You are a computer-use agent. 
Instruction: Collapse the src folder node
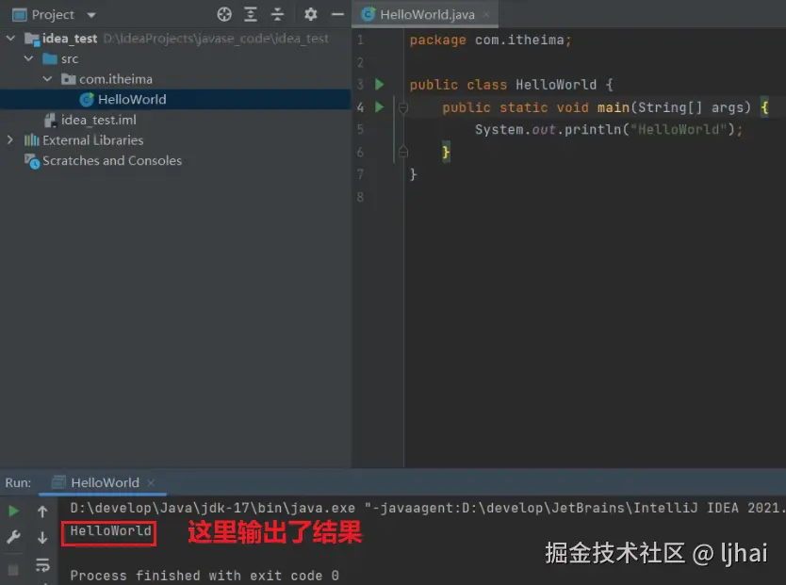click(29, 58)
